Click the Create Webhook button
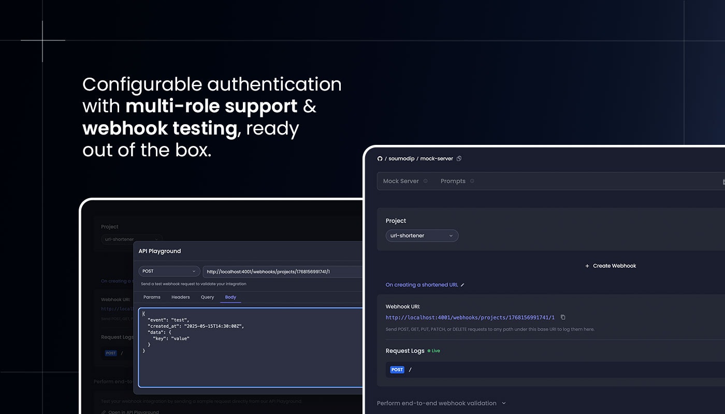Image resolution: width=725 pixels, height=414 pixels. click(x=611, y=265)
